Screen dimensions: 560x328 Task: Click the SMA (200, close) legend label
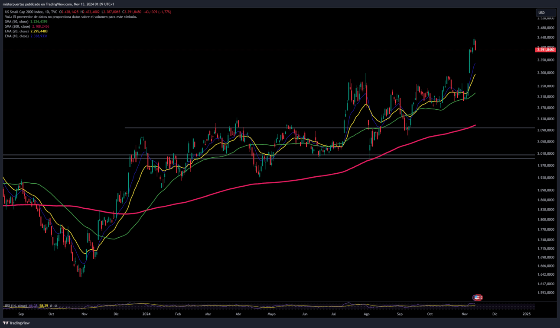[17, 26]
